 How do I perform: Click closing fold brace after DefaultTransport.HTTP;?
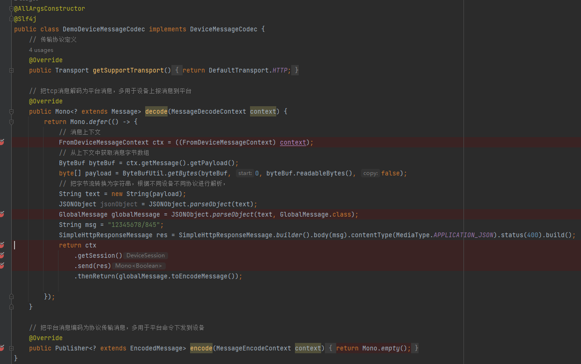(x=296, y=70)
